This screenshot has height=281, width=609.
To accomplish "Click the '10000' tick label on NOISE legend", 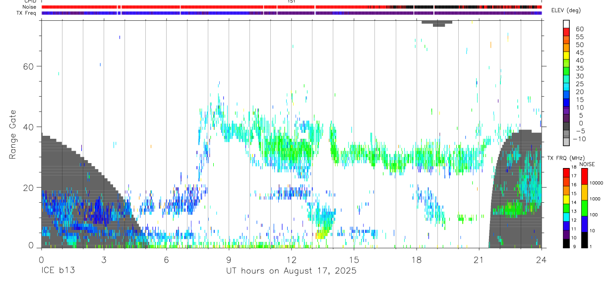I will (x=597, y=183).
